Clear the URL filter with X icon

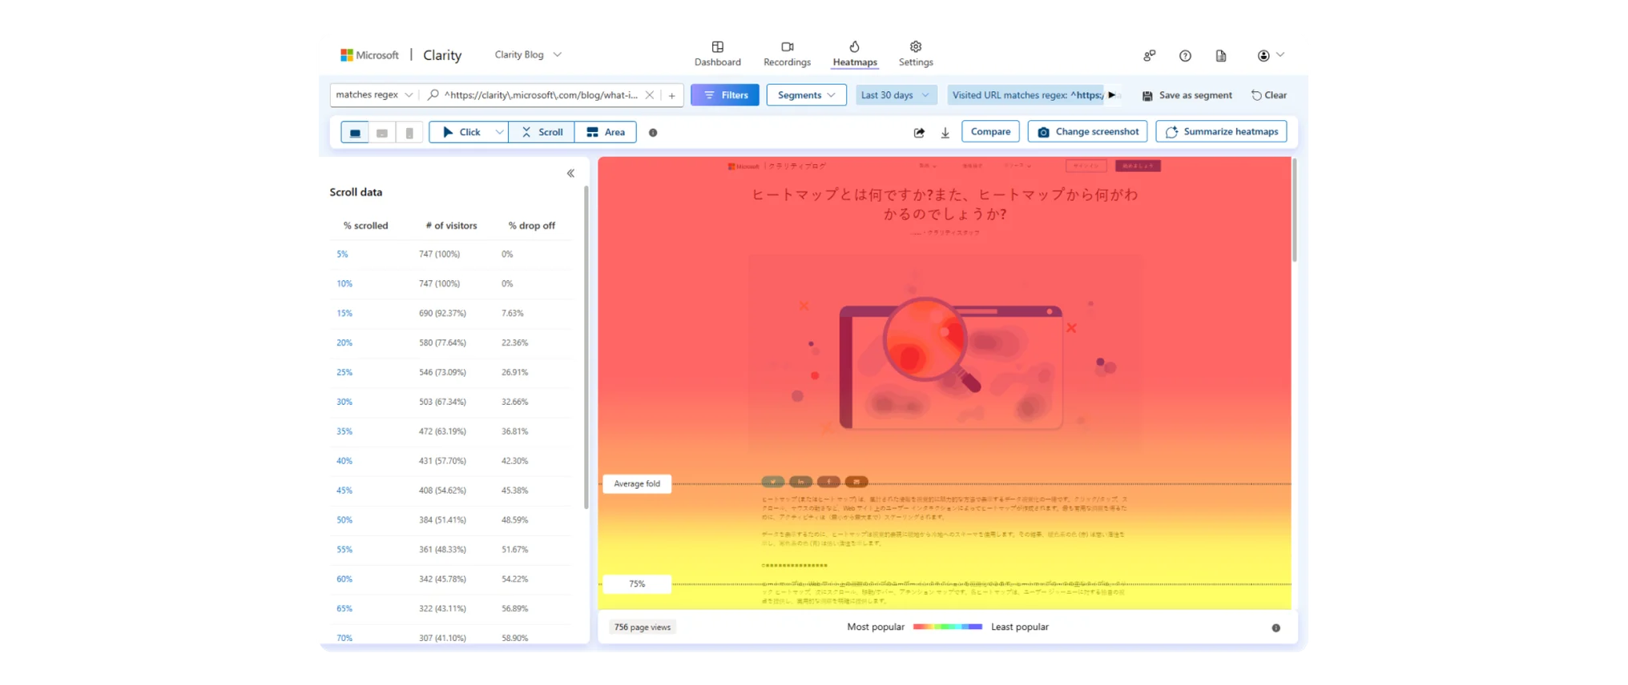(x=650, y=95)
